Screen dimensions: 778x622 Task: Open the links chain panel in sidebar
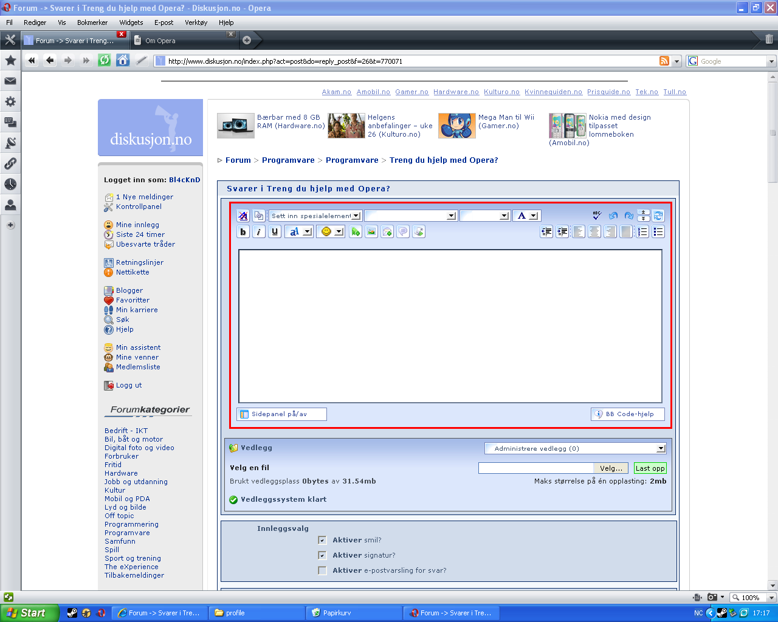pyautogui.click(x=10, y=163)
